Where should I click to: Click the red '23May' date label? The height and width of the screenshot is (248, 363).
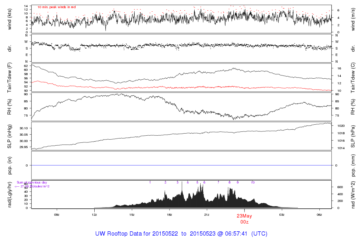click(x=244, y=216)
